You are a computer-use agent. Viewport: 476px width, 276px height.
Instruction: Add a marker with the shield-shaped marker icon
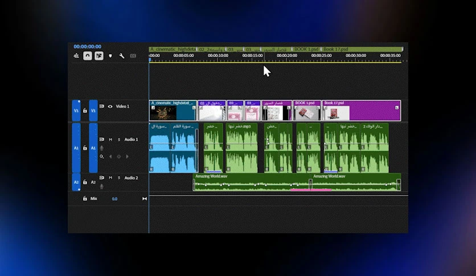(110, 56)
